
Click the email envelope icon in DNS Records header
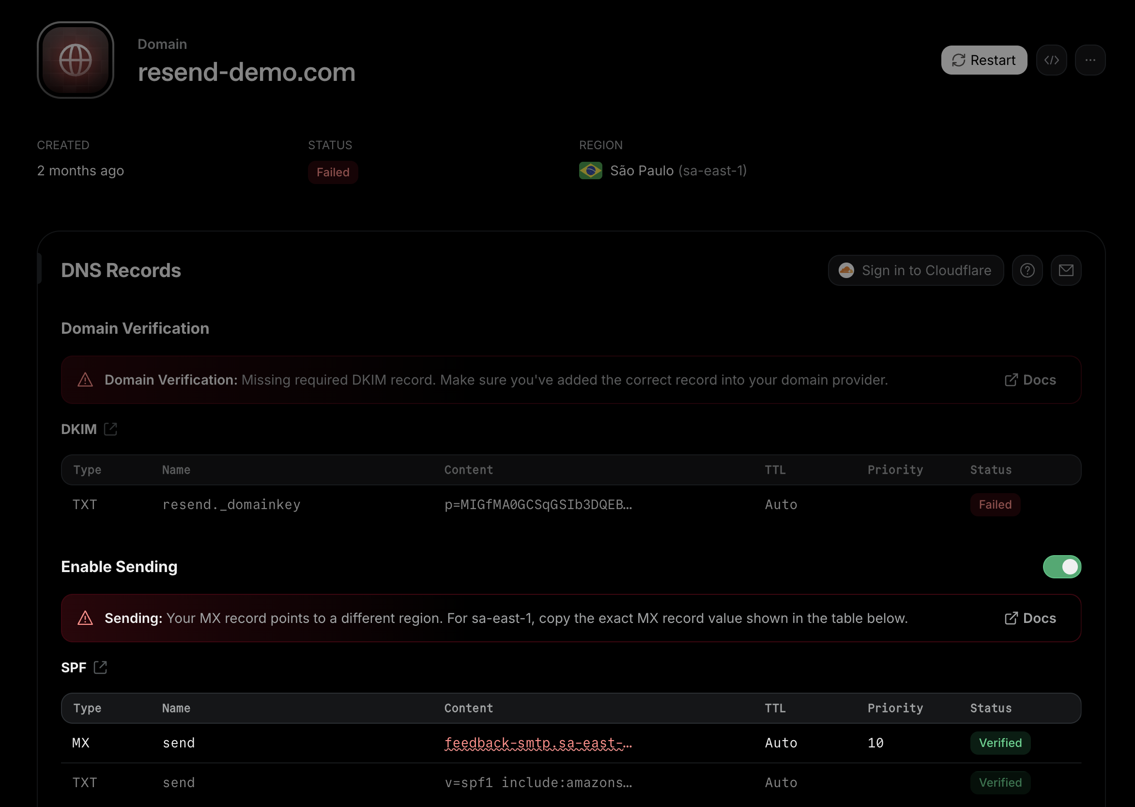1066,270
